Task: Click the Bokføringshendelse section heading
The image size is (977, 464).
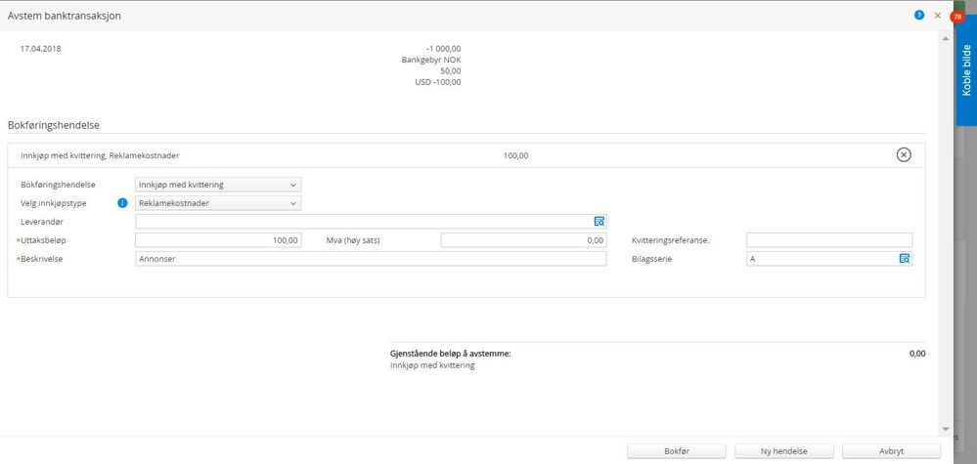Action: point(54,125)
